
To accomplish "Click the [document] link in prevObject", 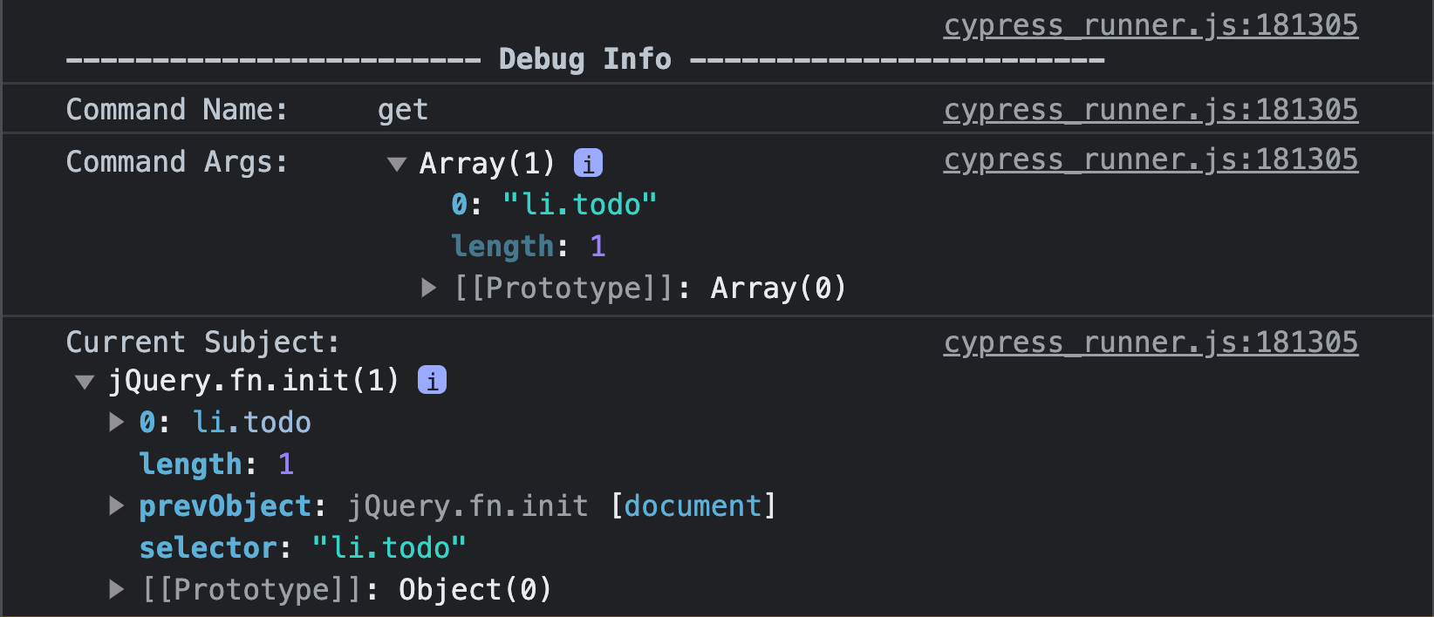I will [x=693, y=506].
